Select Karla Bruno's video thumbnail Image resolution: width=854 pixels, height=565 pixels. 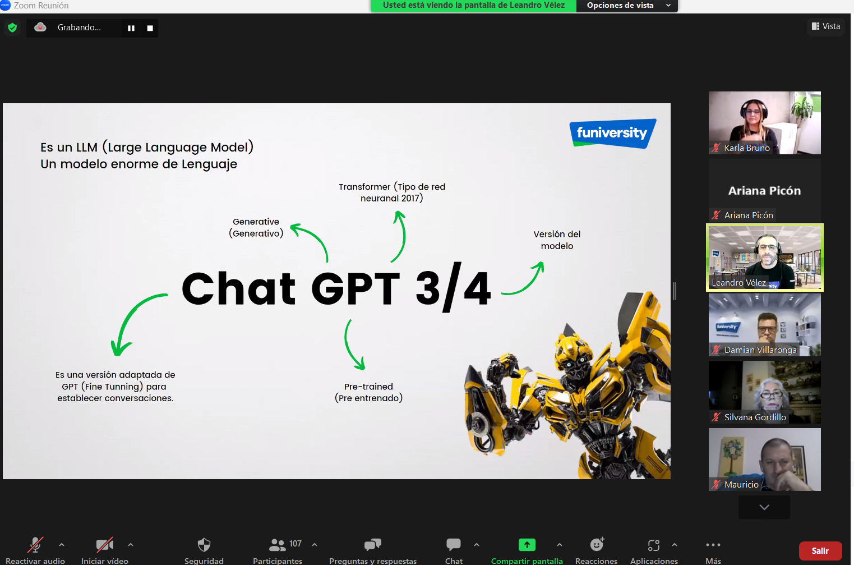point(765,123)
